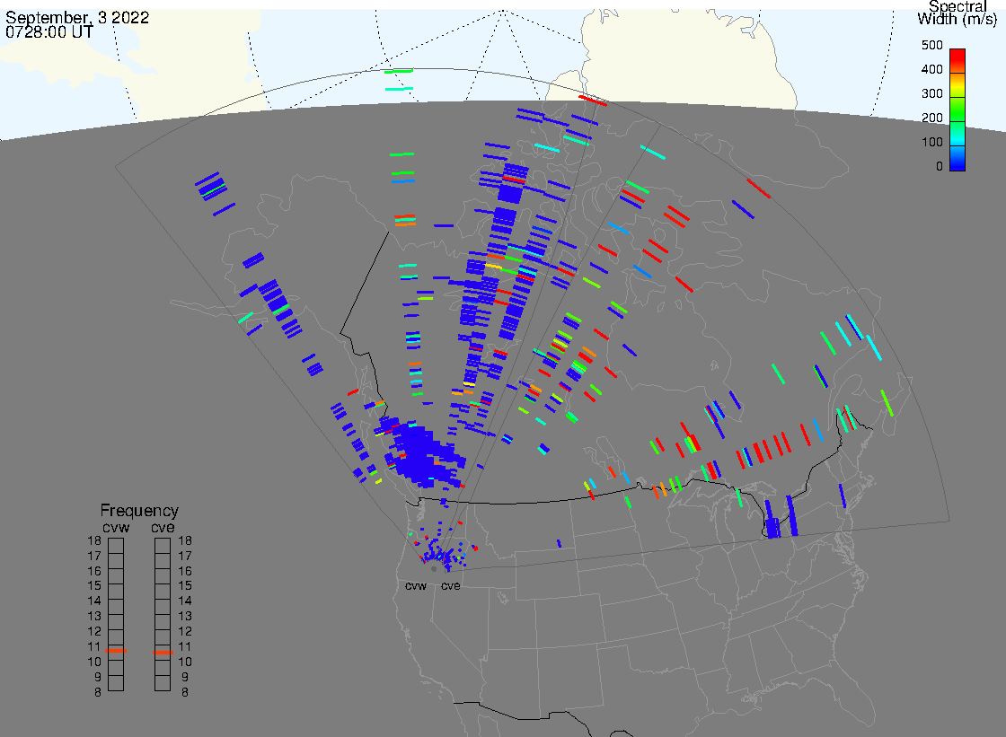Click the 16 label left of cvw scale
The height and width of the screenshot is (737, 1006).
click(x=94, y=571)
